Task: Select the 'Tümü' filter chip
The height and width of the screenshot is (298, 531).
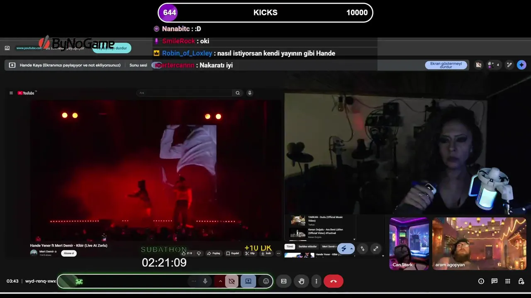Action: [290, 247]
